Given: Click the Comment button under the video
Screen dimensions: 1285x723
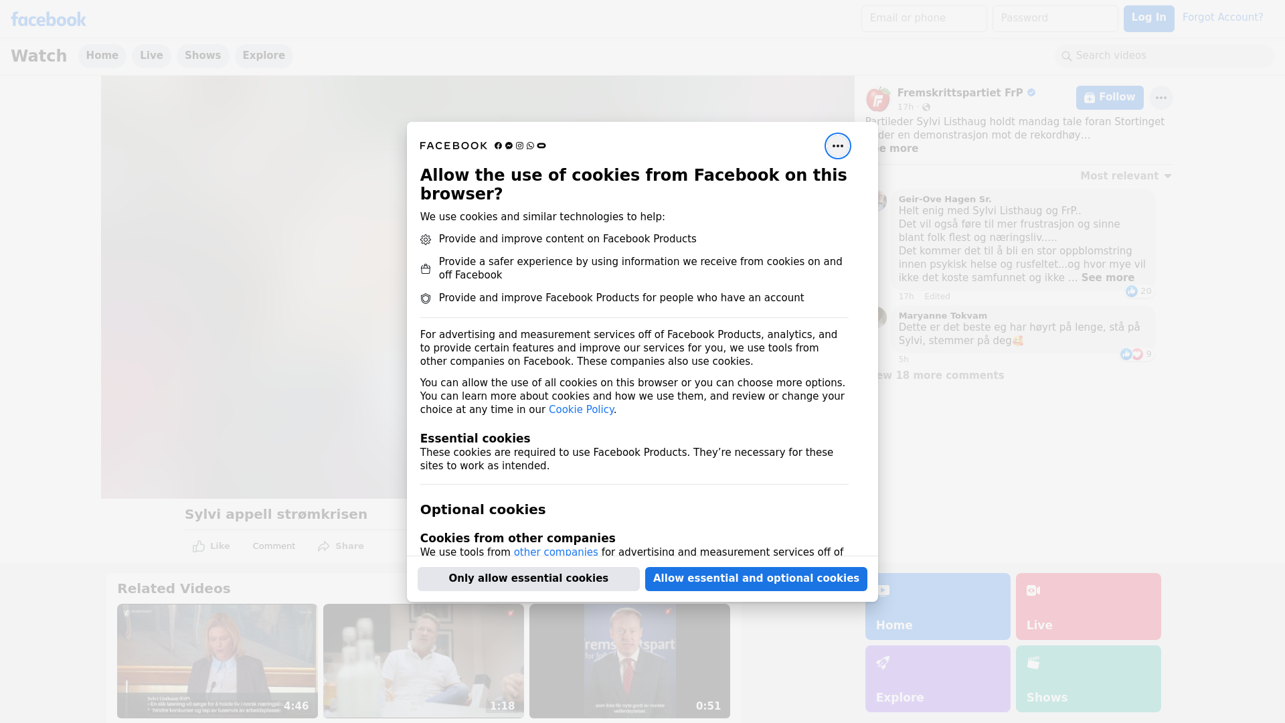Looking at the screenshot, I should [274, 546].
